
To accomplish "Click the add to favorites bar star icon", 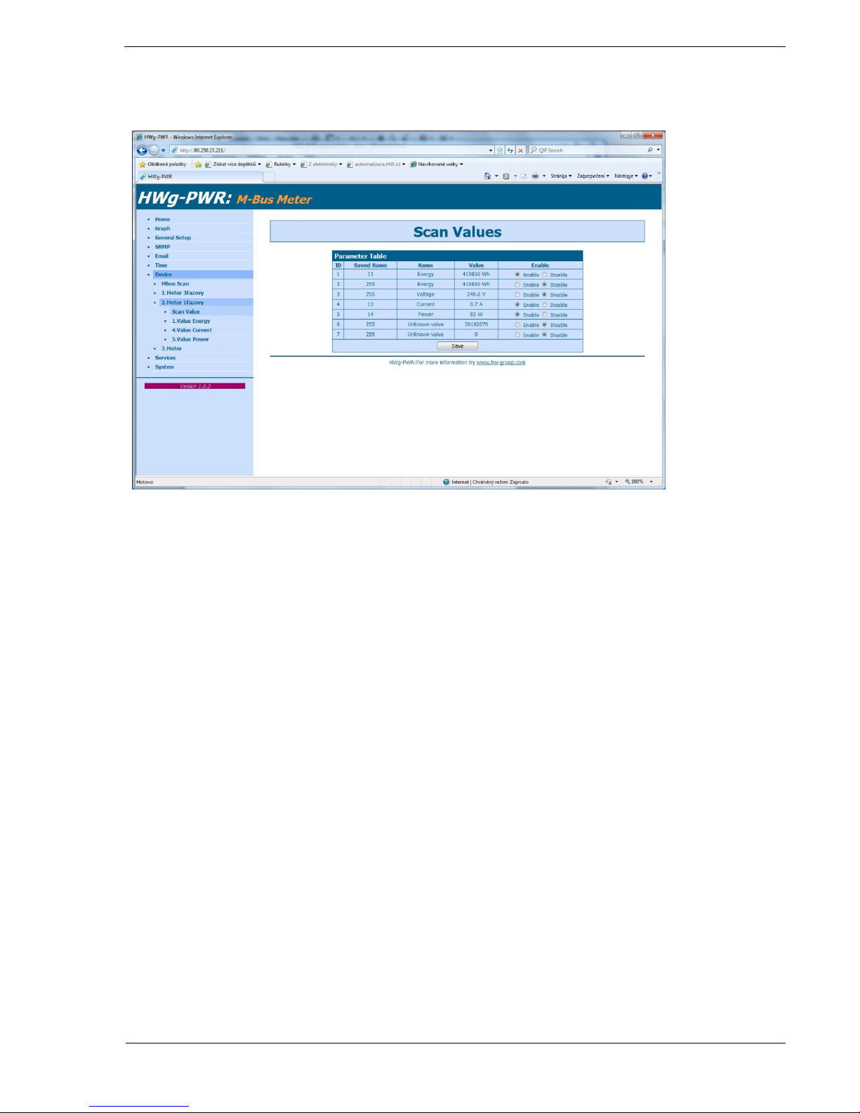I will click(x=199, y=164).
